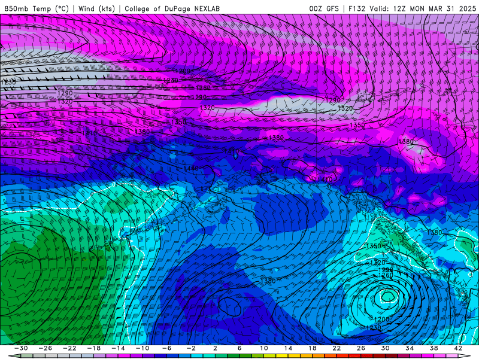Click the positive 18 colorbar tick label
This screenshot has height=359, width=479.
[x=312, y=348]
